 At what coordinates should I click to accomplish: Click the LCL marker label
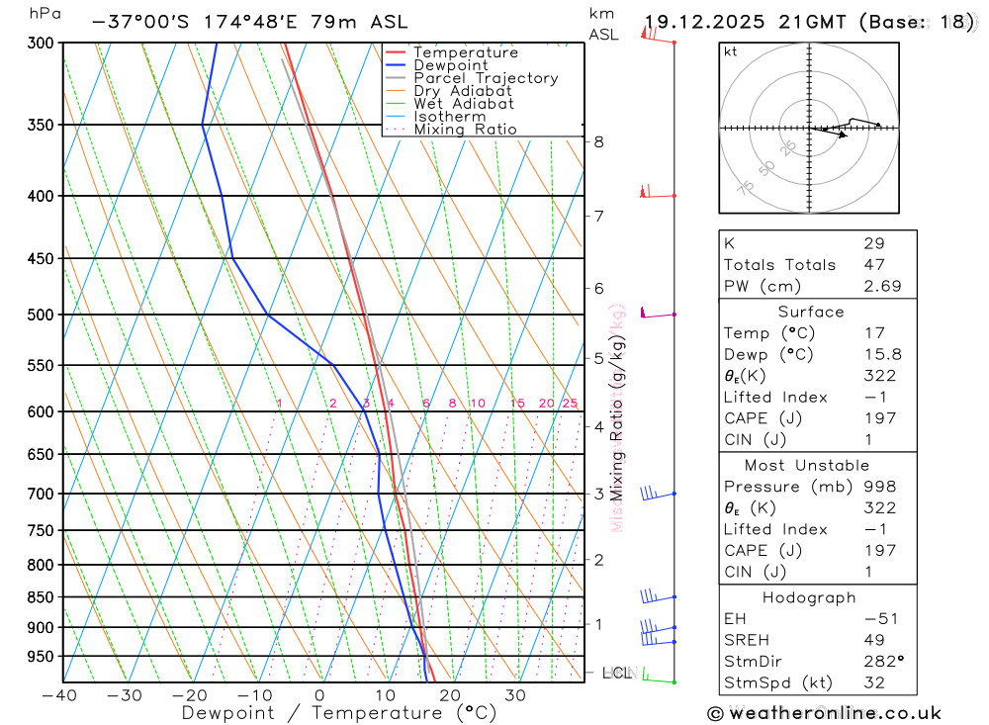point(617,674)
